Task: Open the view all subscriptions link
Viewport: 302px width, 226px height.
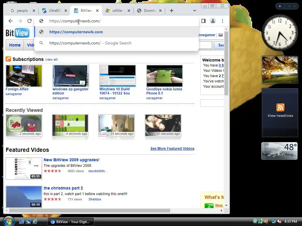Action: point(51,59)
